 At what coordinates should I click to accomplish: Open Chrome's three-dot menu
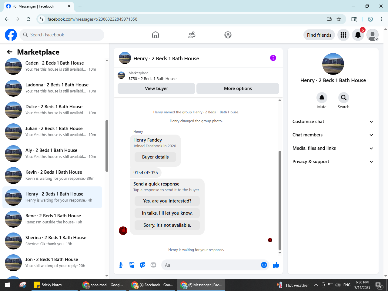pyautogui.click(x=381, y=19)
